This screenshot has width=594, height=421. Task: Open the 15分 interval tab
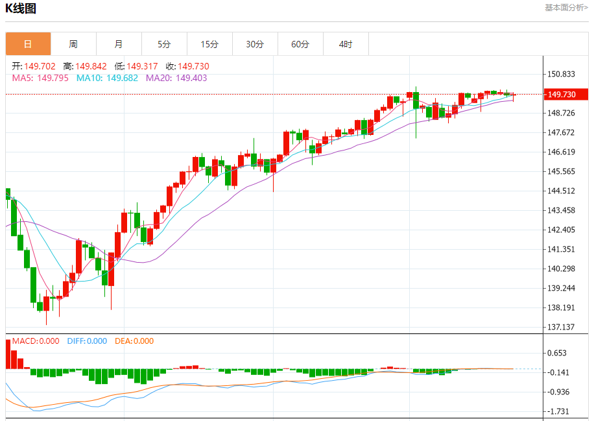pos(210,44)
